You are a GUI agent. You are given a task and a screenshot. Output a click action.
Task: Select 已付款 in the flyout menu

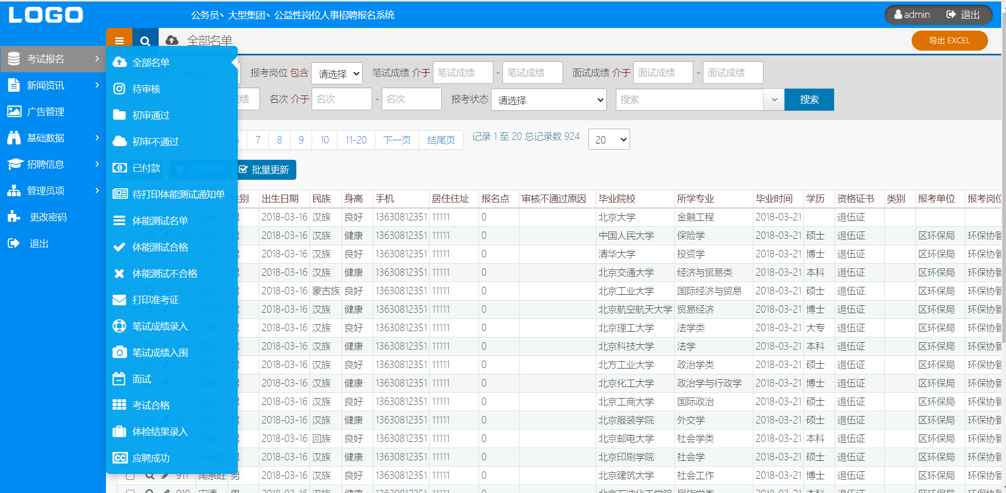point(146,168)
